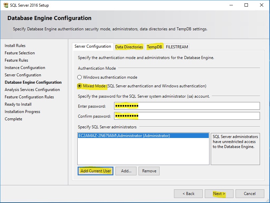Click Install Rules step in sidebar
The height and width of the screenshot is (203, 270).
[x=15, y=46]
